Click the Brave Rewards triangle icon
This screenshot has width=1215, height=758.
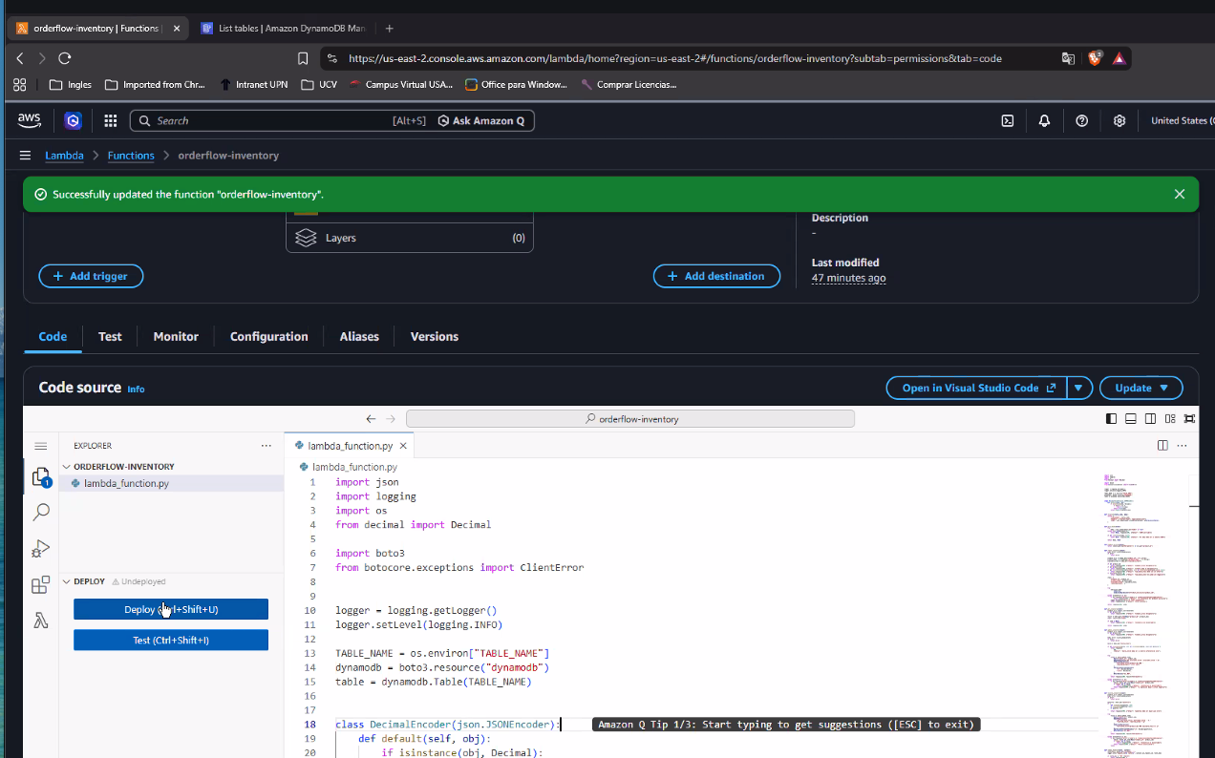1119,58
